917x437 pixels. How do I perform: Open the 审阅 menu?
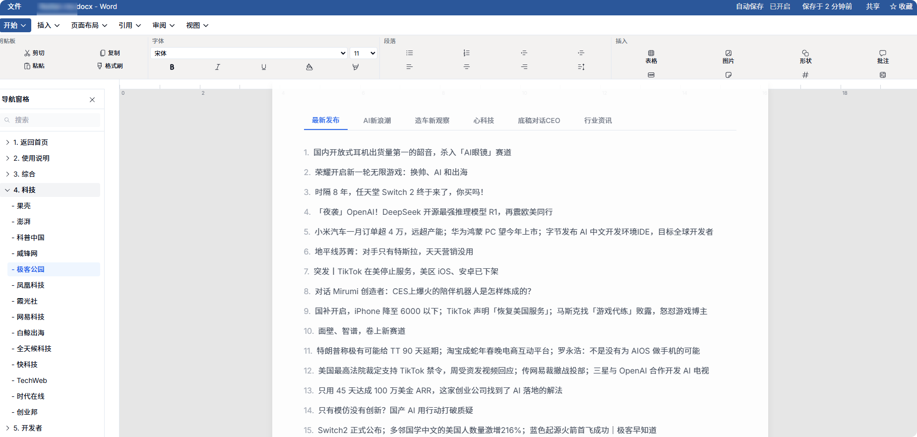tap(164, 25)
